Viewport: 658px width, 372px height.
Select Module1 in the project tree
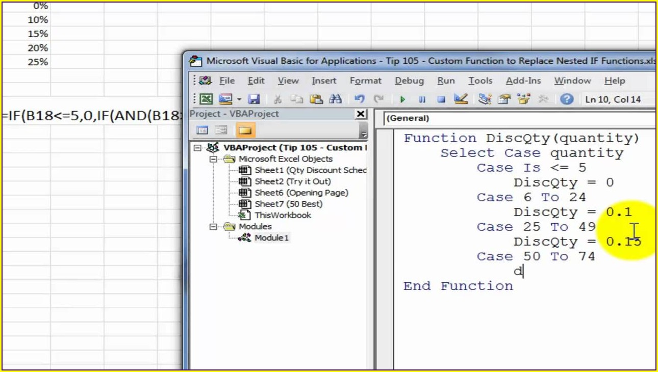click(x=272, y=237)
